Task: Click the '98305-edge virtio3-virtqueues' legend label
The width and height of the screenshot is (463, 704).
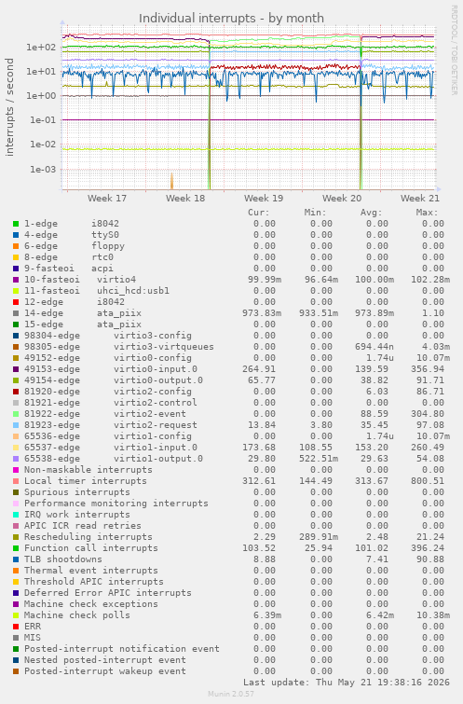Action: (x=119, y=347)
